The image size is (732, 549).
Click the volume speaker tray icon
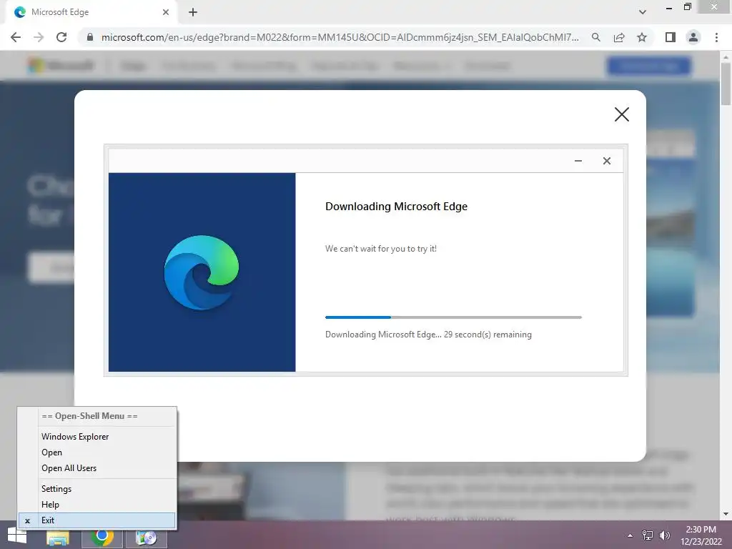tap(664, 535)
